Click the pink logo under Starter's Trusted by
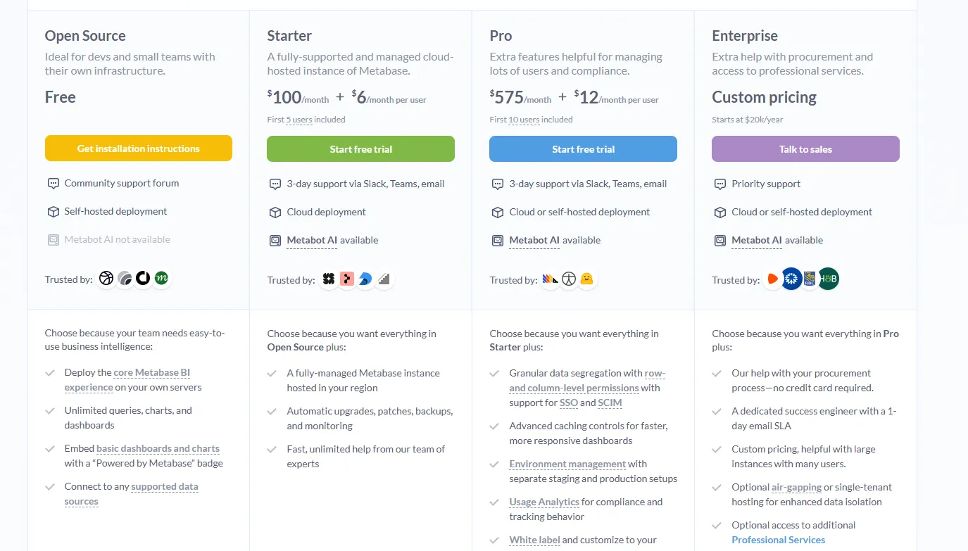 pyautogui.click(x=347, y=279)
